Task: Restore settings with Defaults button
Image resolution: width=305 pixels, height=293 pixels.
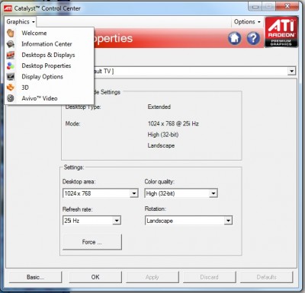Action: tap(266, 277)
